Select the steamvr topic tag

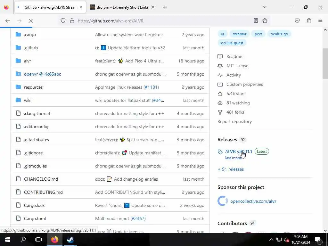240,34
